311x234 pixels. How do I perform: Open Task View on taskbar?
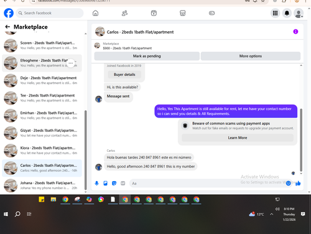tap(29, 214)
